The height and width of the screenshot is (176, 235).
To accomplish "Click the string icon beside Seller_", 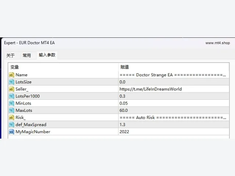I will (11, 89).
